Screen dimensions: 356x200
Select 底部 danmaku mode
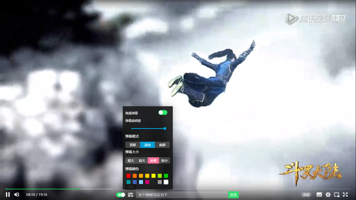point(162,145)
